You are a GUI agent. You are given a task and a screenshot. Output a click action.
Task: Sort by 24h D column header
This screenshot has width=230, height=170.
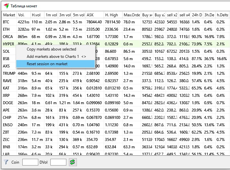[x=197, y=15]
